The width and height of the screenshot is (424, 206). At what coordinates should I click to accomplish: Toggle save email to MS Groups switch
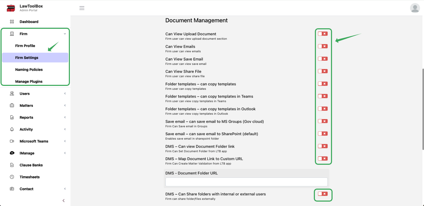(323, 121)
